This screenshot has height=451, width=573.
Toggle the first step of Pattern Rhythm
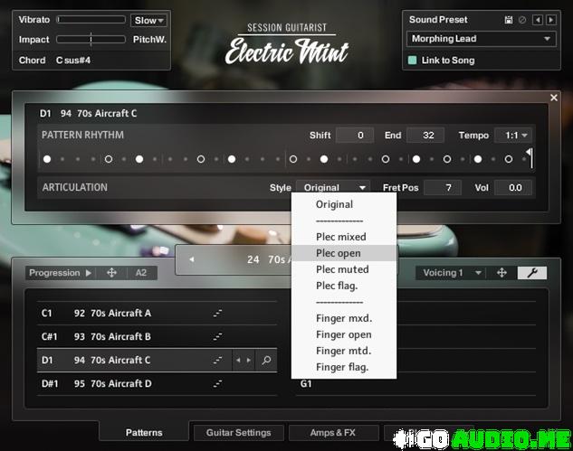click(x=46, y=159)
